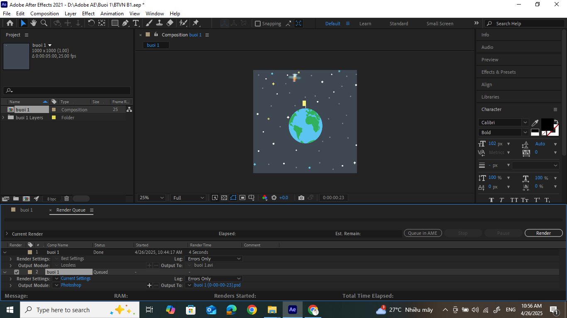Viewport: 567px width, 318px height.
Task: Open the Composition menu
Action: tap(44, 14)
